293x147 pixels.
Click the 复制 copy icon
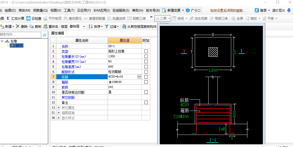32,26
